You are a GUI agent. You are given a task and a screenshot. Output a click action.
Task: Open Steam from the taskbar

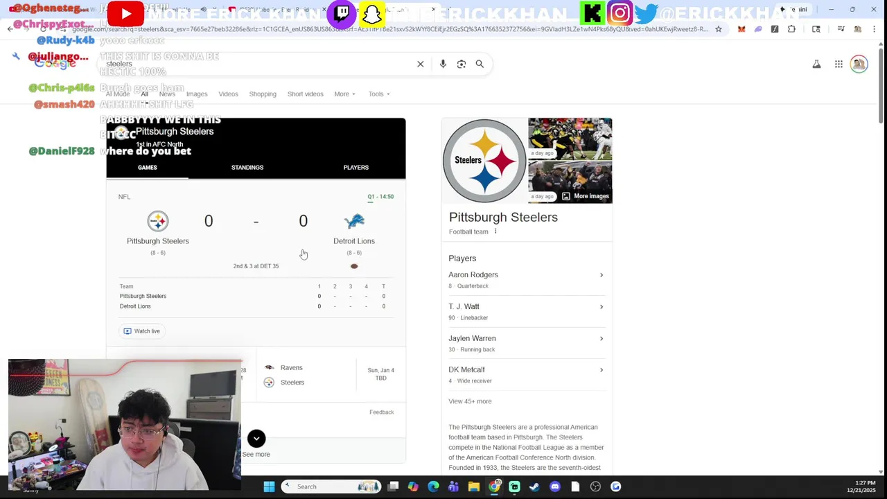pos(534,487)
